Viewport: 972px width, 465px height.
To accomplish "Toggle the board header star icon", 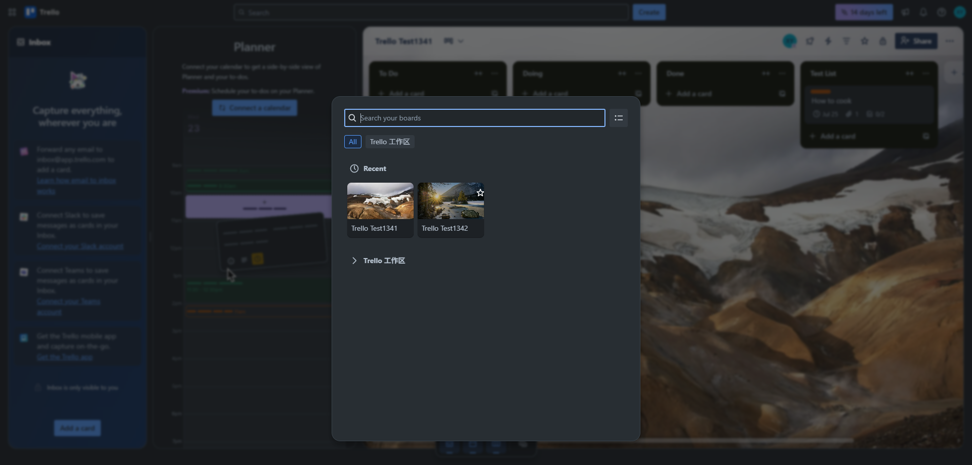I will [x=865, y=41].
